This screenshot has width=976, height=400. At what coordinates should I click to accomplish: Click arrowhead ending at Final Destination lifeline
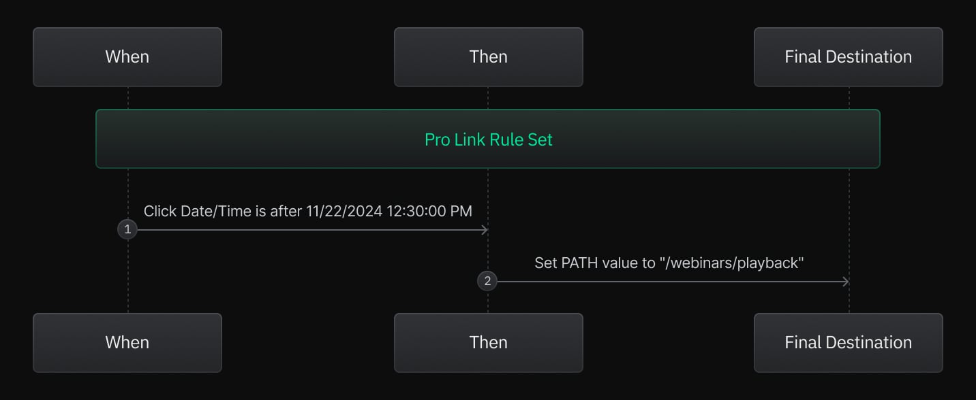tap(845, 282)
